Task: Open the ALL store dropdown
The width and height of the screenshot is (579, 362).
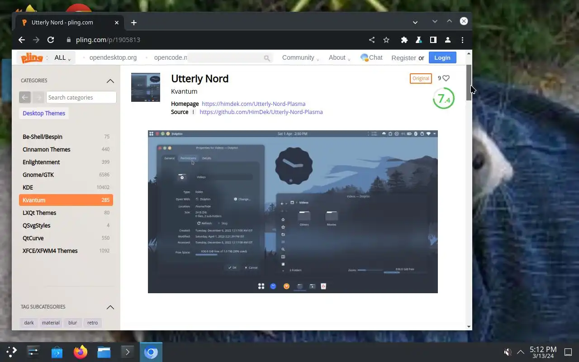Action: [x=62, y=57]
